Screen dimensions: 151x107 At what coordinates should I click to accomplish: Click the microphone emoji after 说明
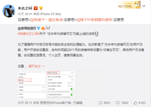coord(97,34)
